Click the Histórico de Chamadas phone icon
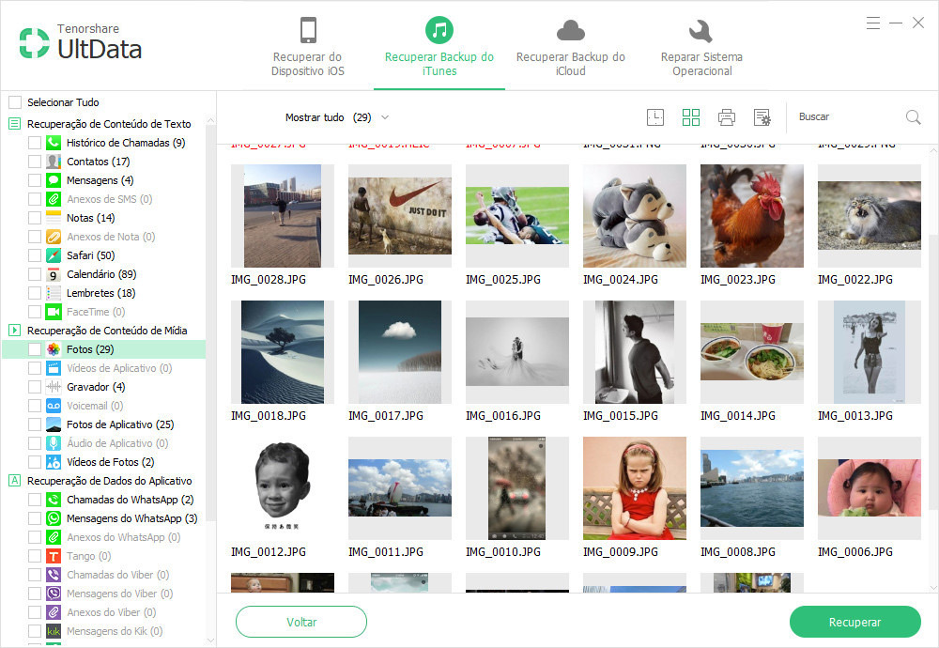This screenshot has height=648, width=939. [54, 143]
